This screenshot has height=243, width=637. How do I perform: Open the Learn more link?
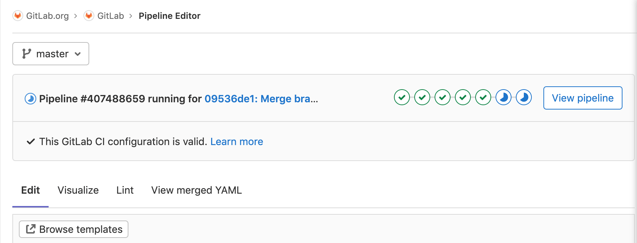point(237,141)
